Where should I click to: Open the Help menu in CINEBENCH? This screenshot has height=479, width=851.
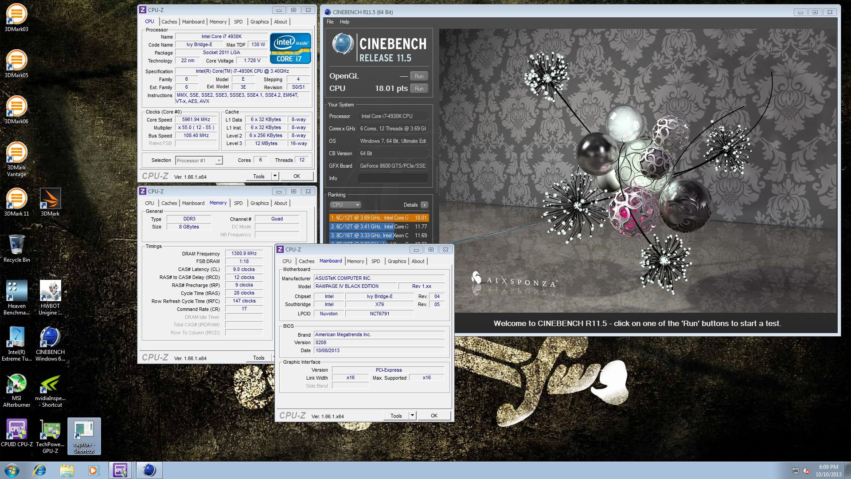(x=344, y=22)
